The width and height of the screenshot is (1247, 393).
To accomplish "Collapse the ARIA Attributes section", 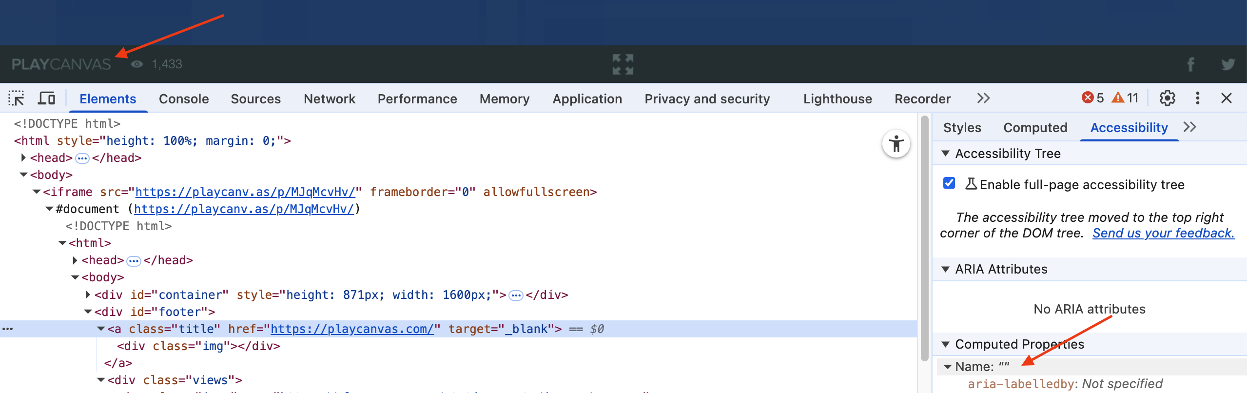I will 946,269.
